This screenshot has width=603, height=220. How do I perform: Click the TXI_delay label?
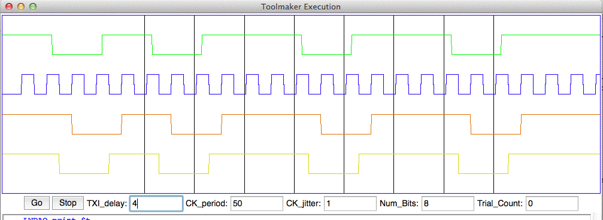pos(107,203)
